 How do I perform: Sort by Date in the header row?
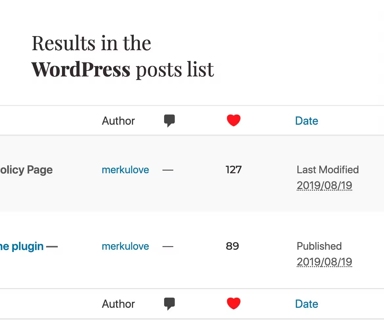[307, 121]
